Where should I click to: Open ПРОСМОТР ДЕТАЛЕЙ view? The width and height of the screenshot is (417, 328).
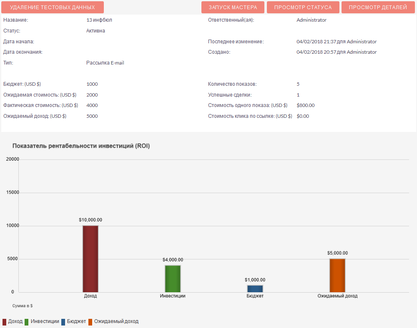coord(378,7)
